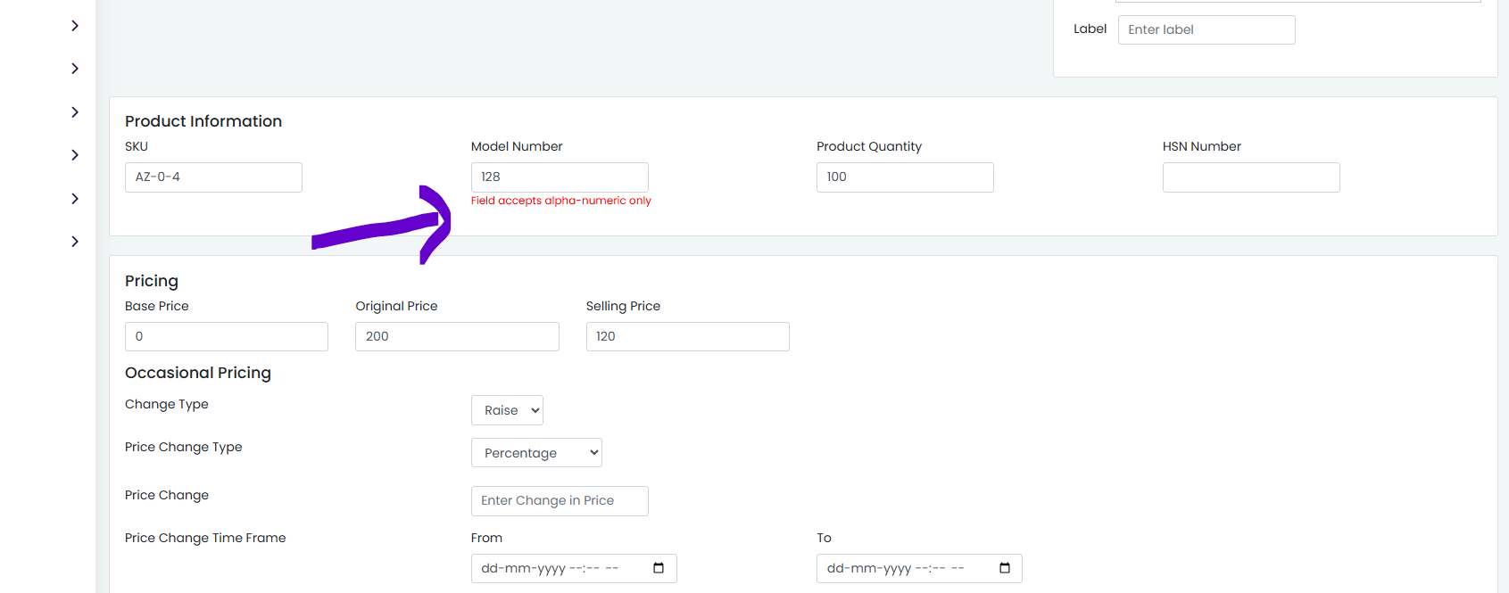Open the Change Type dropdown showing Raise
Viewport: 1509px width, 593px height.
[507, 410]
